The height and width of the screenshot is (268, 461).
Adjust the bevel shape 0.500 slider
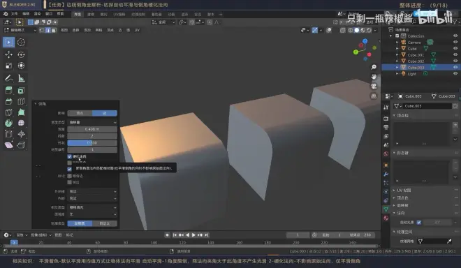(x=92, y=143)
